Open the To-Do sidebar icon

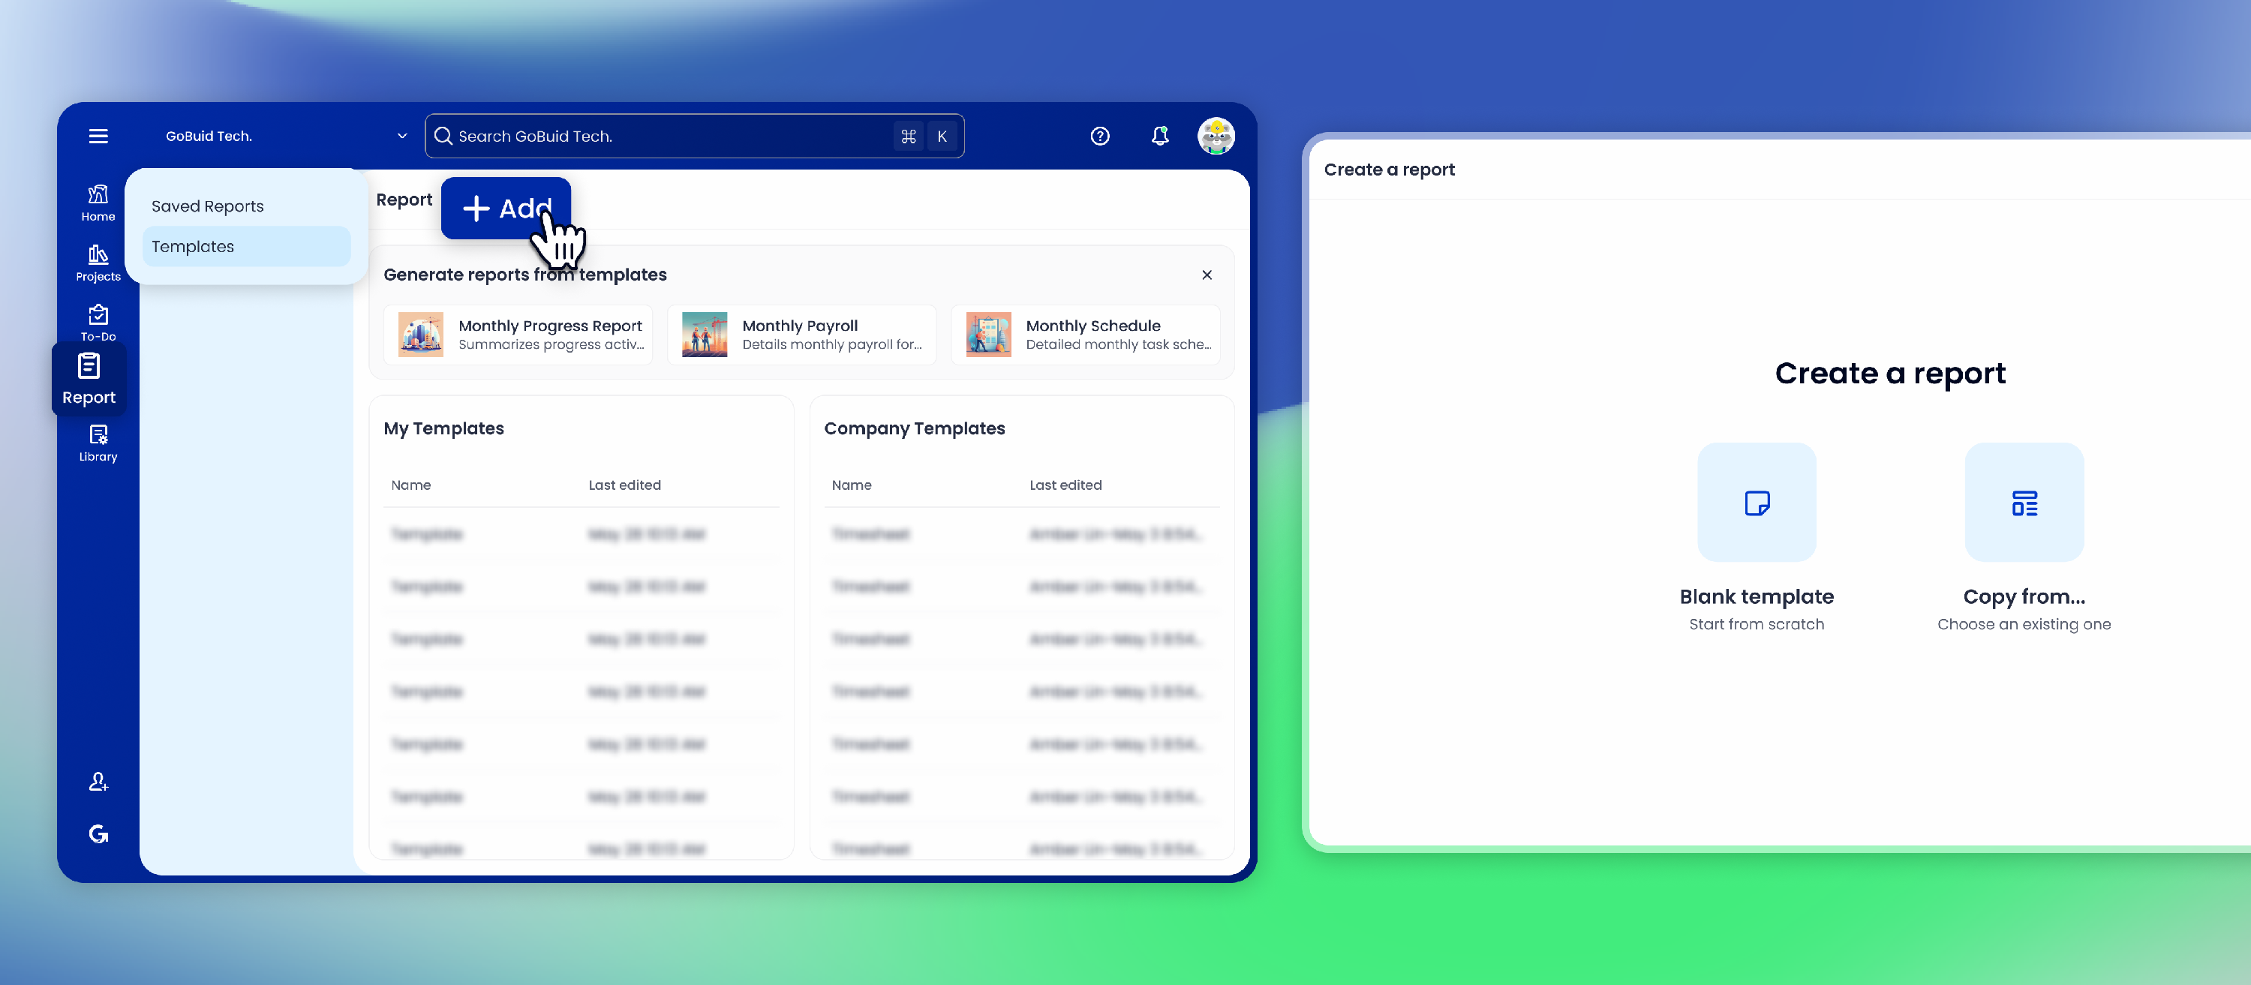98,323
